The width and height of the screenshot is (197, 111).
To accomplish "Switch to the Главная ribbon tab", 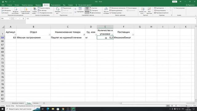I will [x=10, y=5].
